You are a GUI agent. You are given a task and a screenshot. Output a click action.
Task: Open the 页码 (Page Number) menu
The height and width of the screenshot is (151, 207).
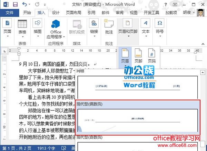point(151,56)
